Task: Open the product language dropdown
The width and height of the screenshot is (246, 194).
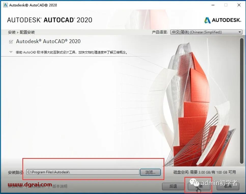Action: click(206, 32)
